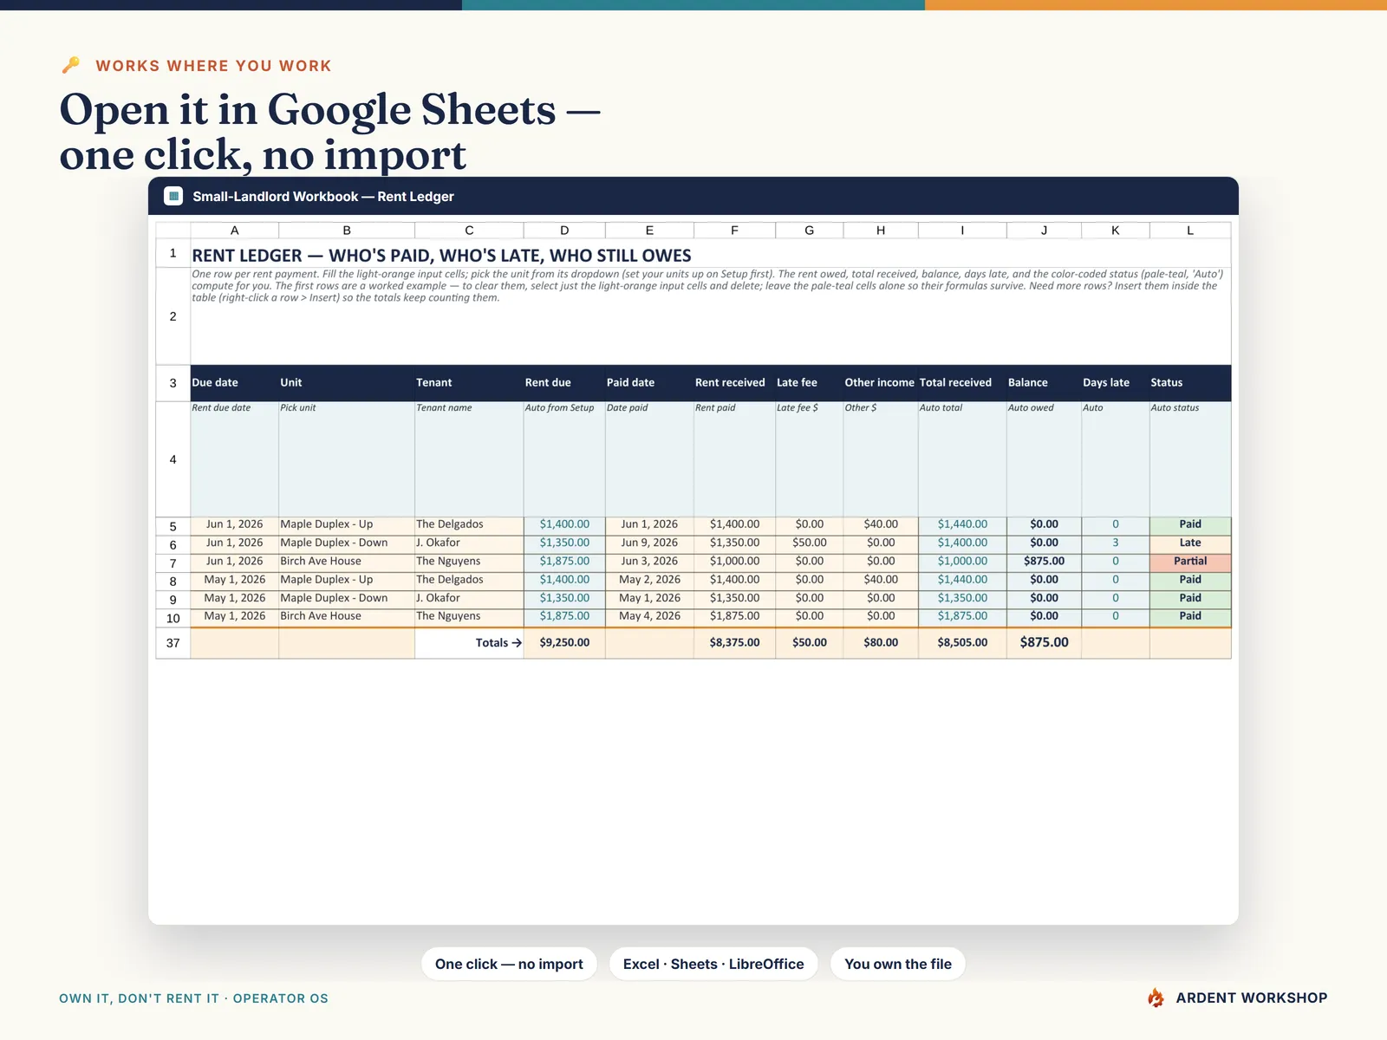
Task: Click the 'Maple Duplex - Down' unit in row 6
Action: click(x=347, y=543)
